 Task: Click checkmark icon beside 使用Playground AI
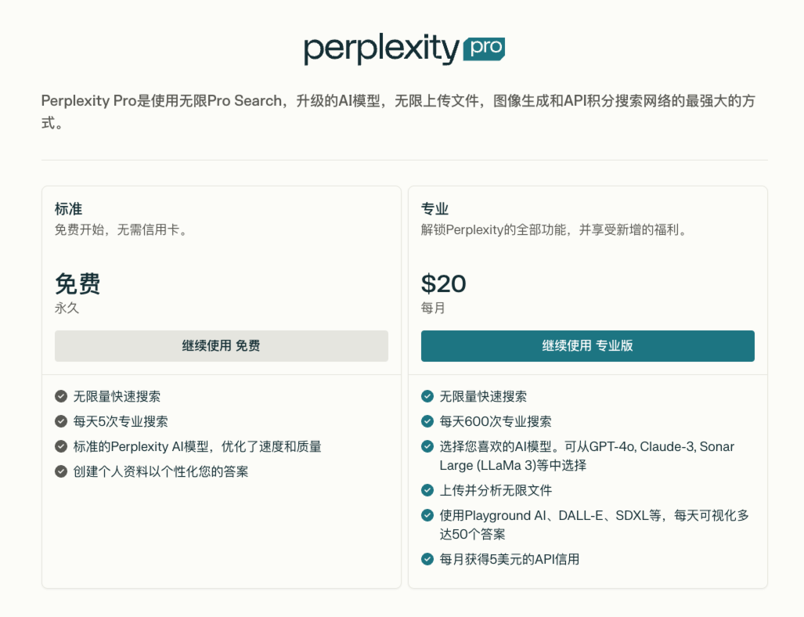pos(427,515)
